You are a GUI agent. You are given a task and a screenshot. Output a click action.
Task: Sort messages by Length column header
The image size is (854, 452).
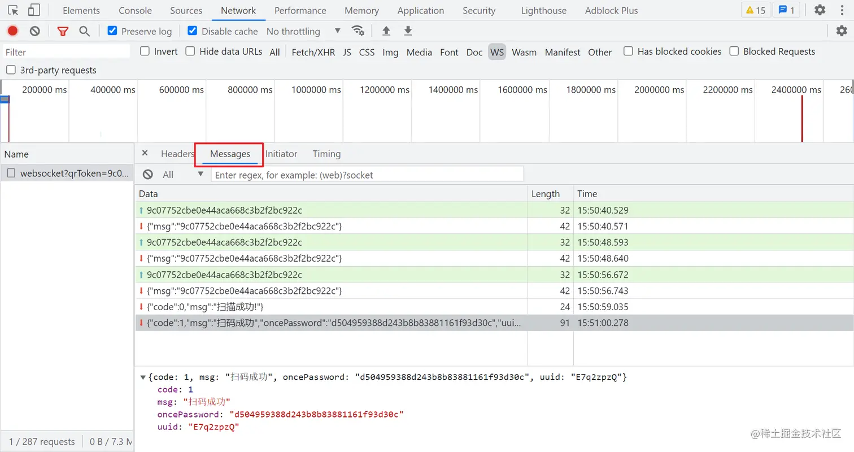(550, 194)
